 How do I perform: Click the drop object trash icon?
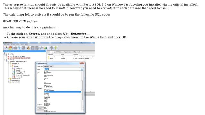point(23,48)
